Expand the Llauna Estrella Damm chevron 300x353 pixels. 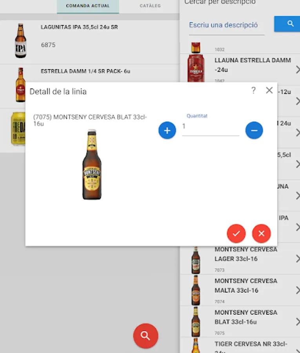(298, 69)
